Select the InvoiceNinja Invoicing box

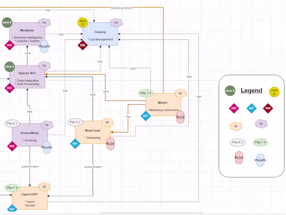click(x=30, y=135)
